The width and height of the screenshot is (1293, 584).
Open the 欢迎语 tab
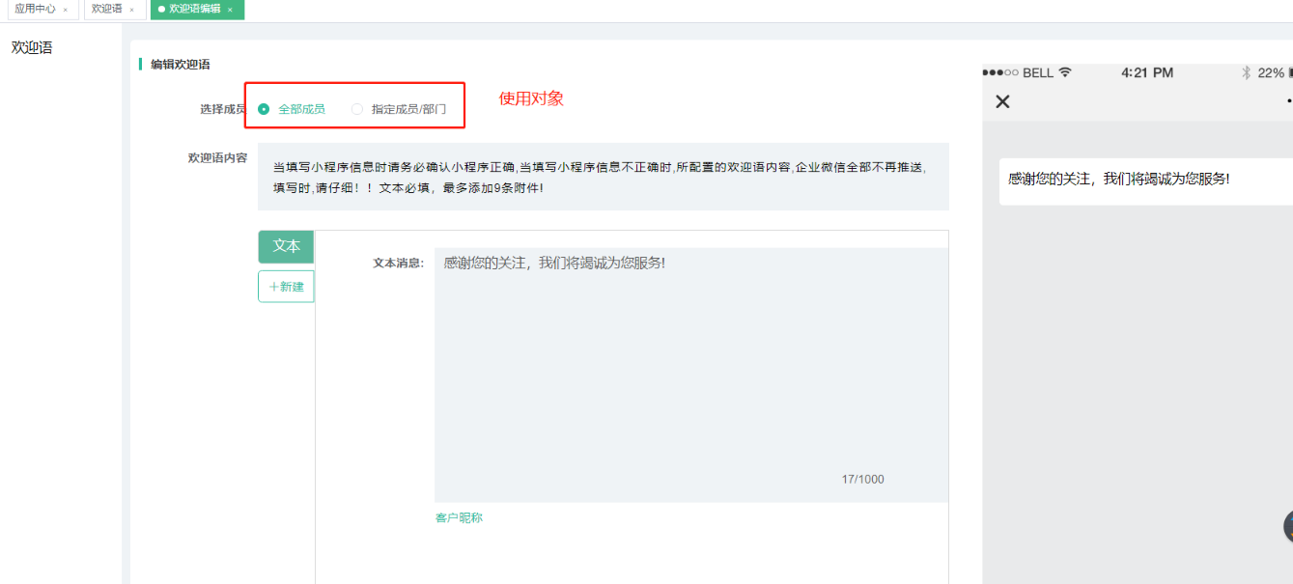coord(106,9)
